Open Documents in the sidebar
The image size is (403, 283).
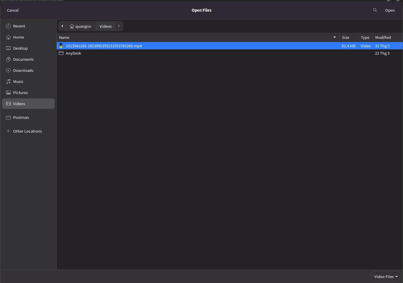click(x=28, y=59)
